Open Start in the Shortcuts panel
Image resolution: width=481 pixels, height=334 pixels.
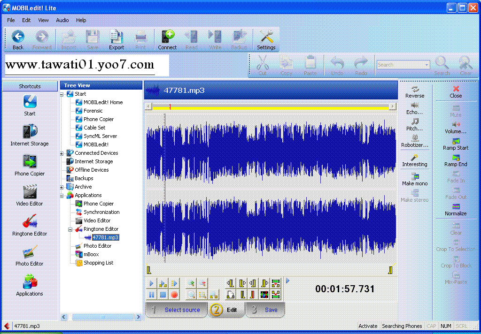(x=30, y=106)
